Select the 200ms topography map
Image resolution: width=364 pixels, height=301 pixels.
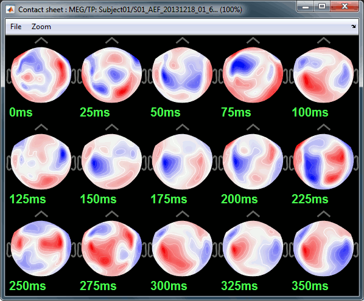pos(253,161)
